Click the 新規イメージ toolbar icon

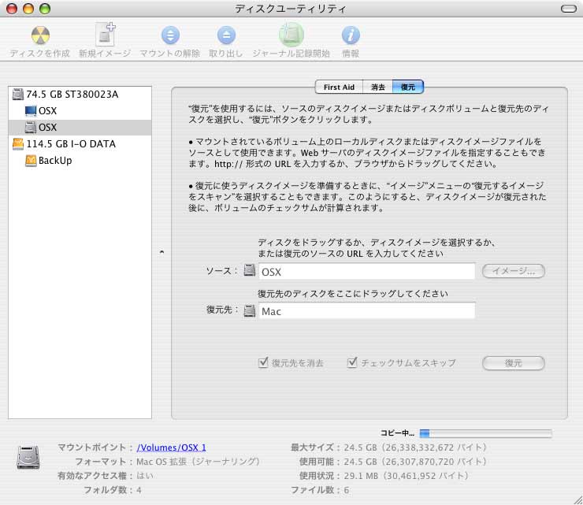click(x=106, y=35)
